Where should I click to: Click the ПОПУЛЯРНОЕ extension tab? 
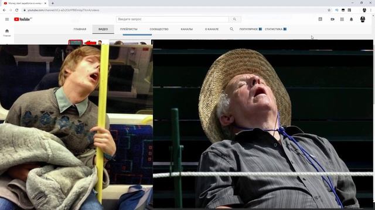pyautogui.click(x=250, y=29)
